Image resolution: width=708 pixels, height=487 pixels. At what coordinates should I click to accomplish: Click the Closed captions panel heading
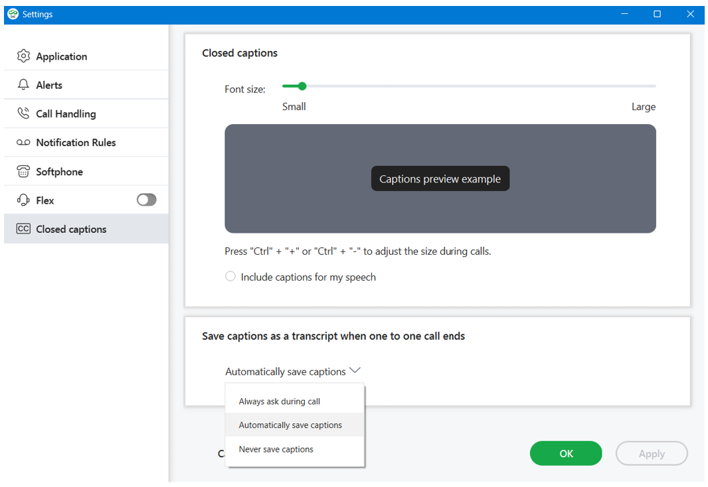click(x=240, y=53)
